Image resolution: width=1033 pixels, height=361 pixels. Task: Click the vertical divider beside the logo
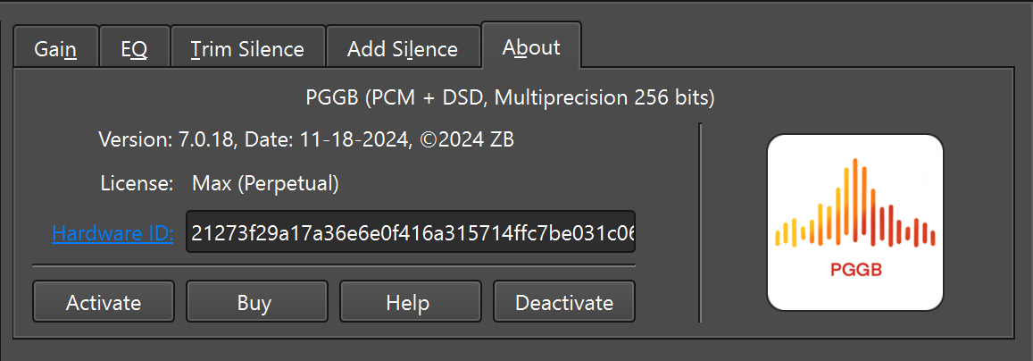coord(700,222)
